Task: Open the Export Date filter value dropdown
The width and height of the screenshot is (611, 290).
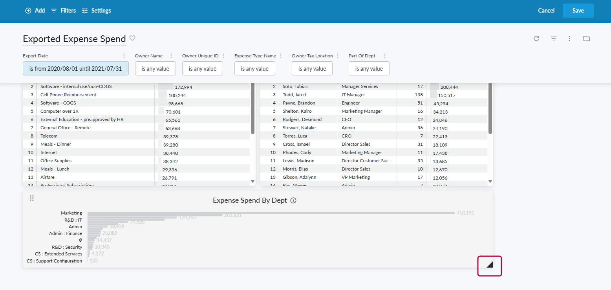Action: [75, 69]
